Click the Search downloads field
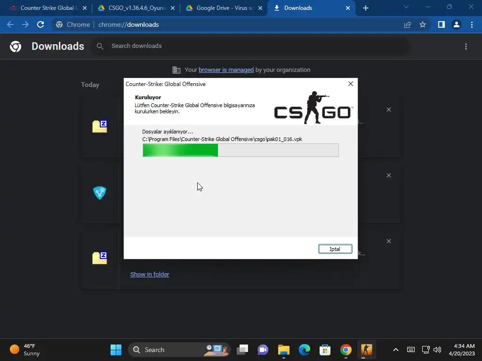Image resolution: width=482 pixels, height=361 pixels. click(x=250, y=46)
